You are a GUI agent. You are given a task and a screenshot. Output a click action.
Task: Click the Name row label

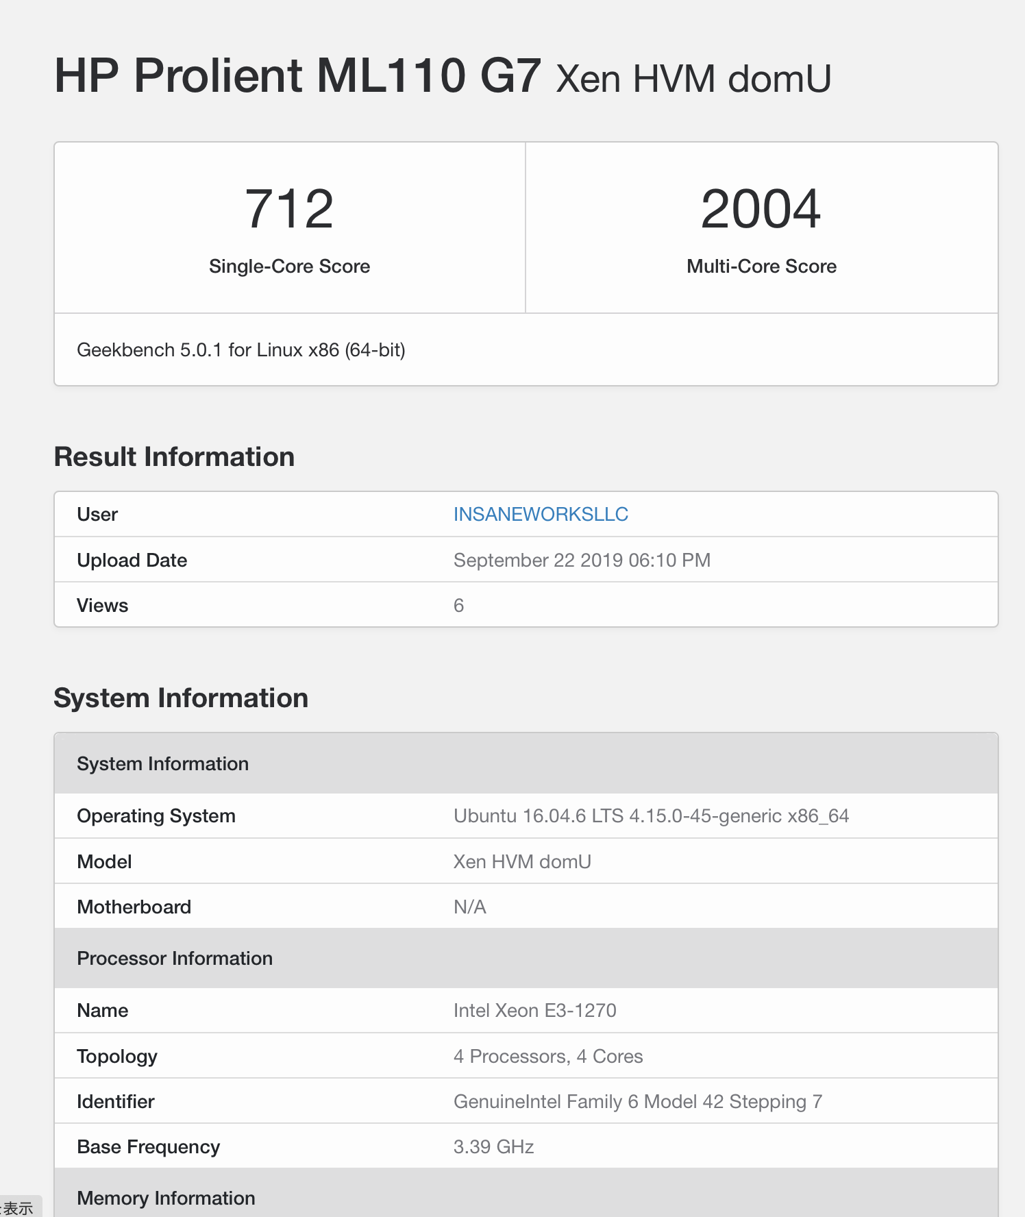pyautogui.click(x=103, y=1010)
